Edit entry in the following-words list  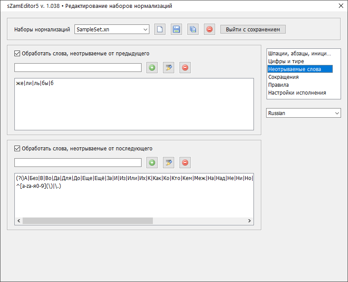click(169, 163)
